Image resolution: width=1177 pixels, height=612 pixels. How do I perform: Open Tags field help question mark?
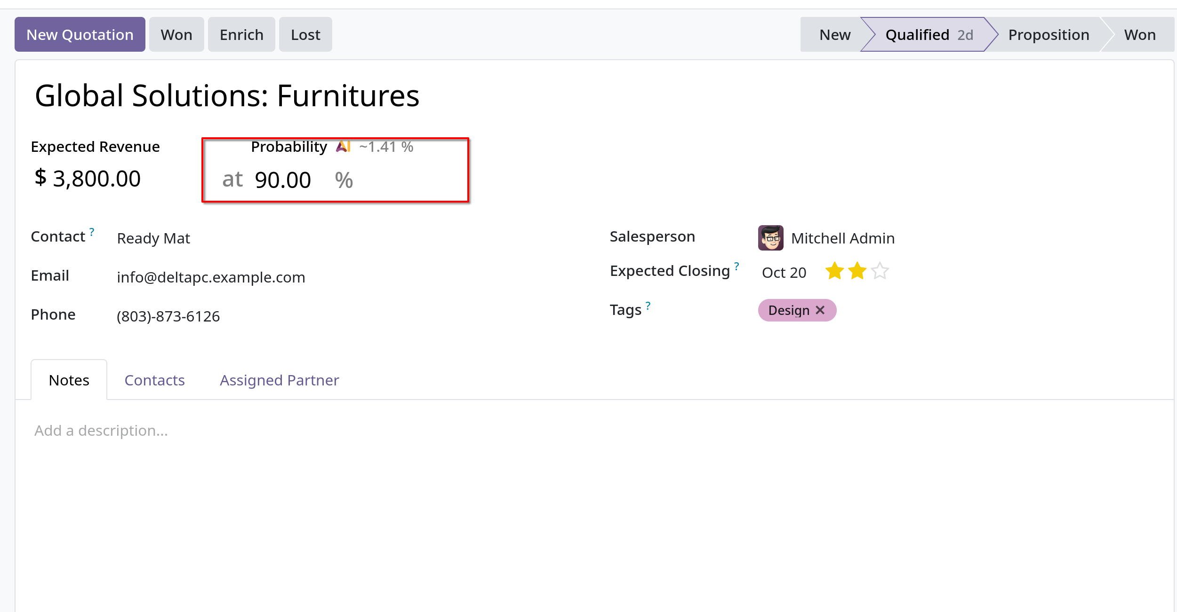click(648, 305)
